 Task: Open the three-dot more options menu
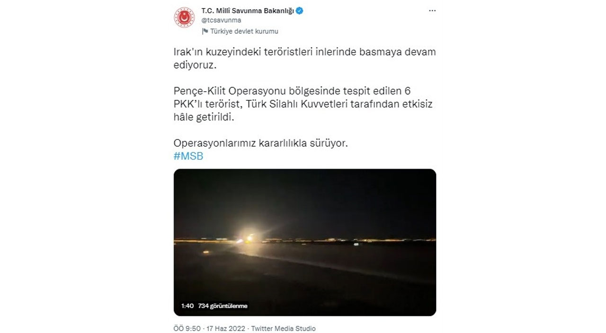click(x=432, y=10)
